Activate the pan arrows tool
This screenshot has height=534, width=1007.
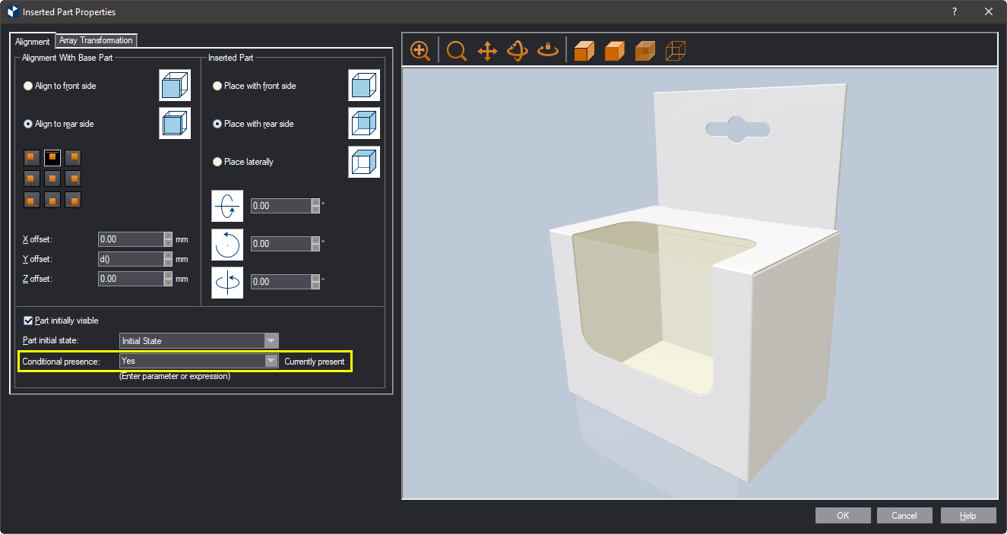point(486,51)
